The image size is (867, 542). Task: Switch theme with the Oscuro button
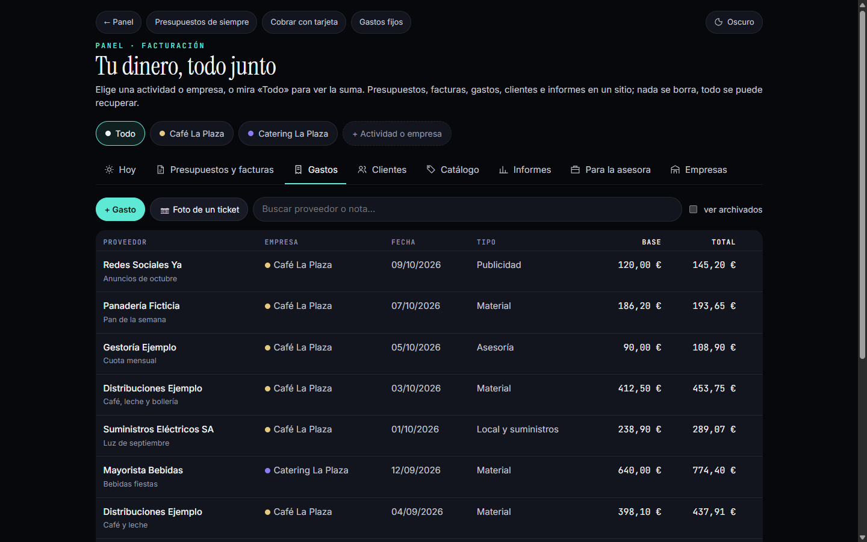734,22
